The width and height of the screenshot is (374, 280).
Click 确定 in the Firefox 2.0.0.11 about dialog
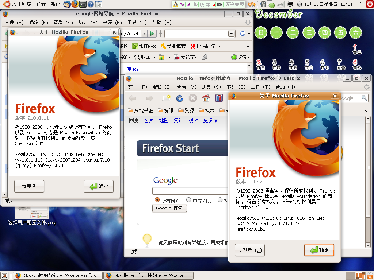point(99,186)
